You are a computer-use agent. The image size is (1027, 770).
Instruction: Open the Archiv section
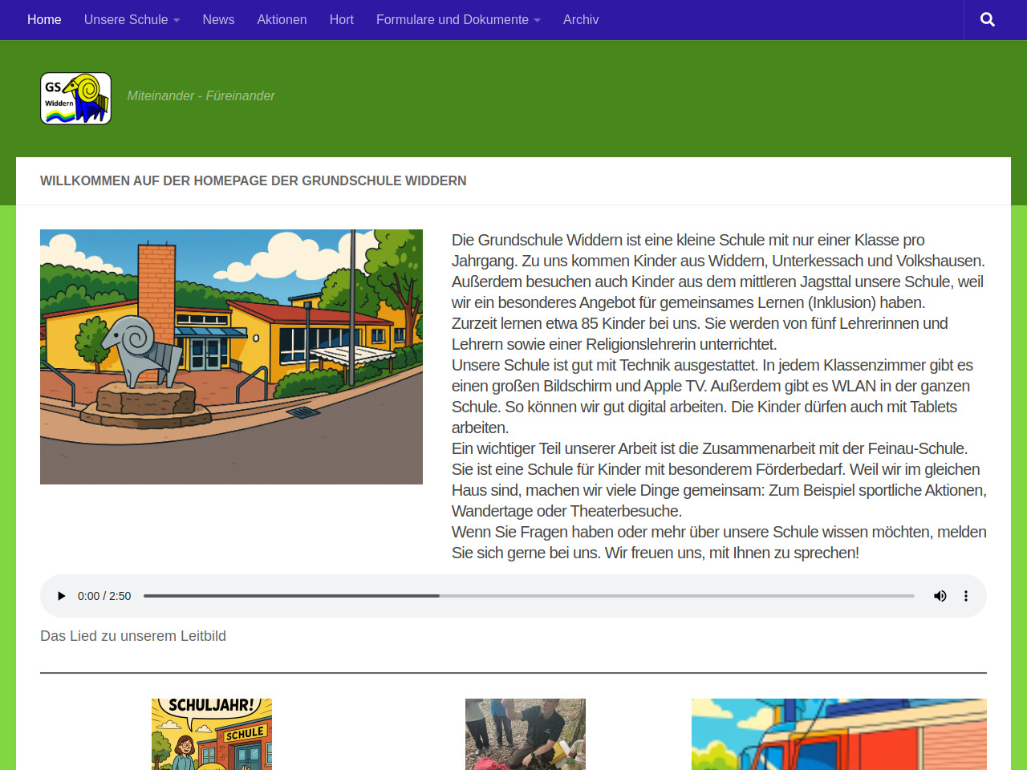tap(580, 20)
